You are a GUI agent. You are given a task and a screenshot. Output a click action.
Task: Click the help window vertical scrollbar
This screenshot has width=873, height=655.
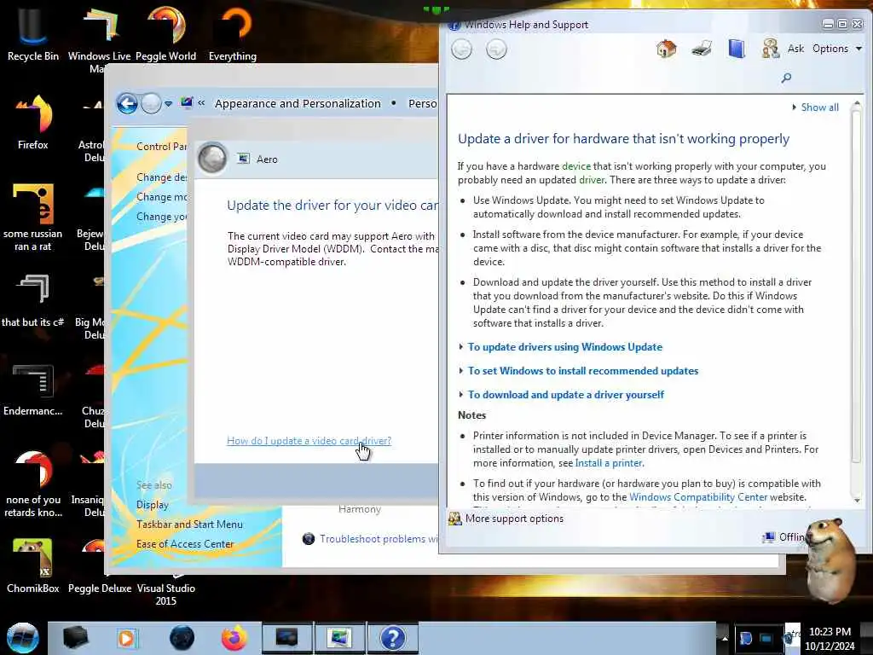tap(856, 287)
